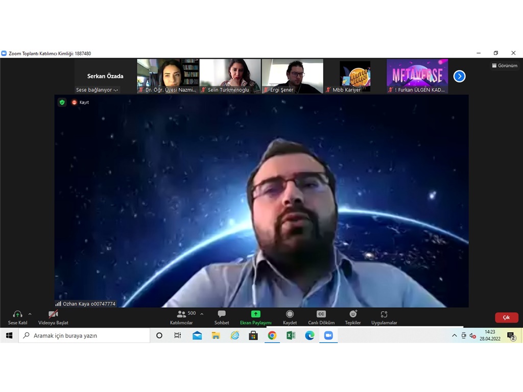Image resolution: width=523 pixels, height=392 pixels.
Task: Start video with Videoyu Başlat
Action: tap(53, 317)
